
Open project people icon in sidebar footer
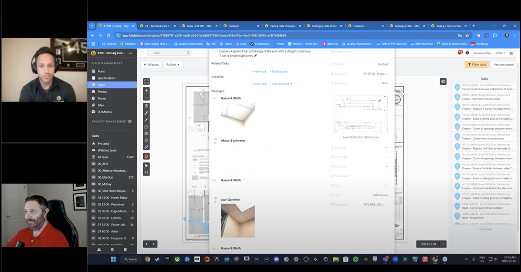99,249
